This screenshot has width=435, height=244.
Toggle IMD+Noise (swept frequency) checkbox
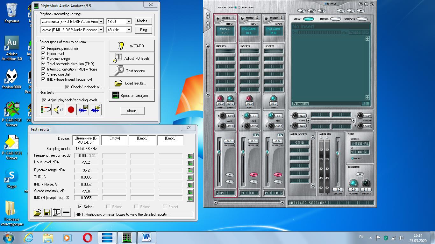point(43,79)
